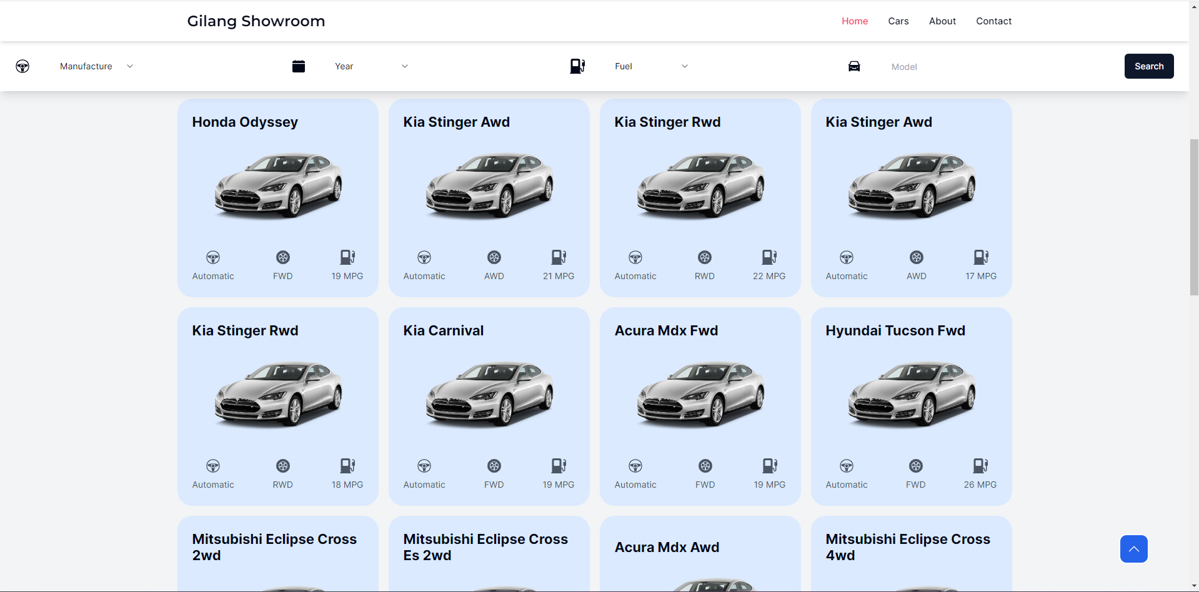Click tire icon on 17 MPG Kia Stinger Awd card
Image resolution: width=1199 pixels, height=592 pixels.
tap(917, 257)
